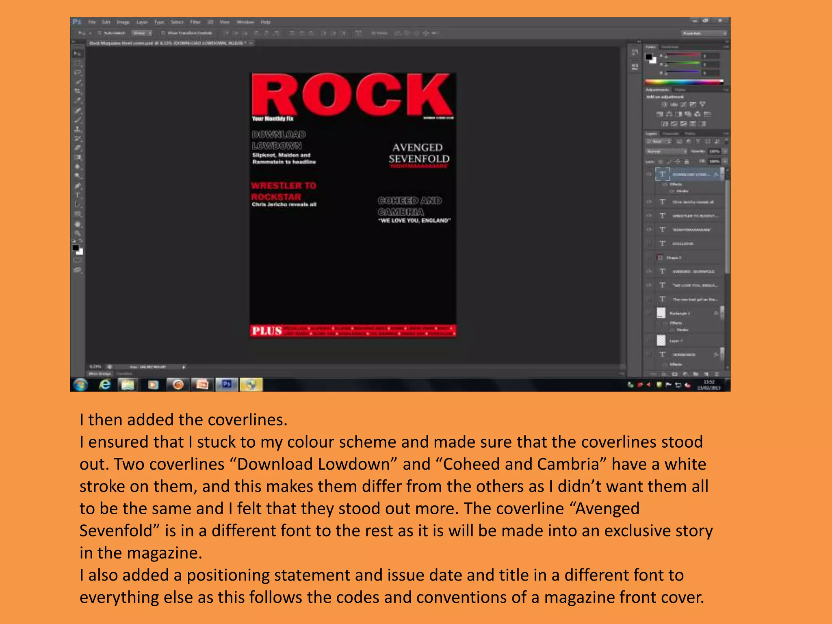Select the Move tool in toolbar
Image resolution: width=832 pixels, height=624 pixels.
(x=78, y=54)
